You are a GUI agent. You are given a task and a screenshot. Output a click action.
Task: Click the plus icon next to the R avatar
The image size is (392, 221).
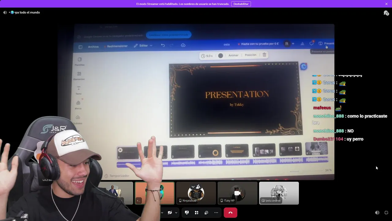coord(293,44)
